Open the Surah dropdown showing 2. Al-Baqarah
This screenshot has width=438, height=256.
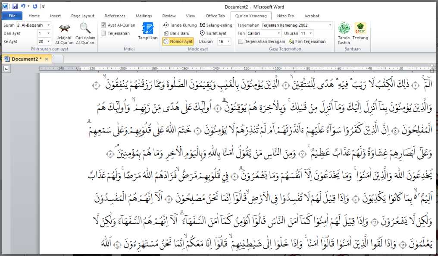[34, 25]
